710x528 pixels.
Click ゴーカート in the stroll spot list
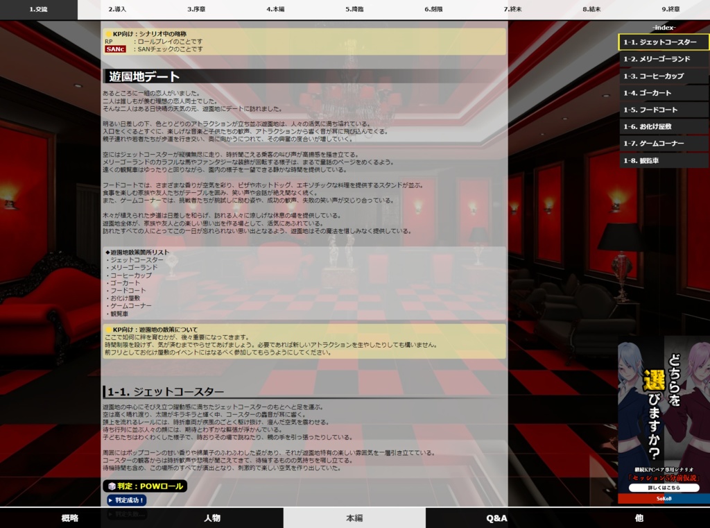click(125, 283)
